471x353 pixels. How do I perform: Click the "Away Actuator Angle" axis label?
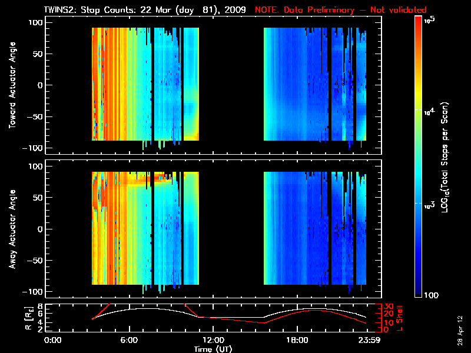(11, 231)
